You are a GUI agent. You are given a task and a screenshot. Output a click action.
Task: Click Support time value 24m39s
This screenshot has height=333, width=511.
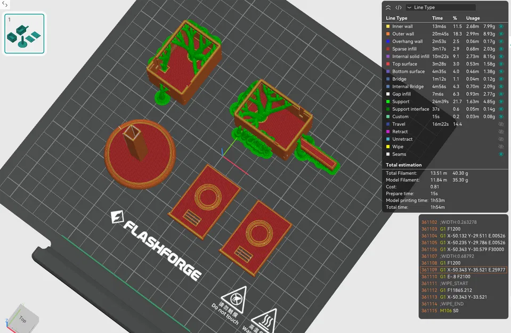coord(439,101)
